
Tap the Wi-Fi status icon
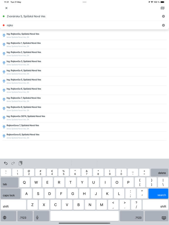152,2
